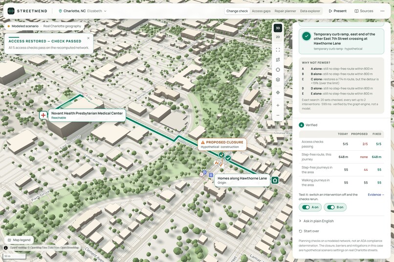394x262 pixels.
Task: Switch map to 3D view
Action: pos(278,28)
